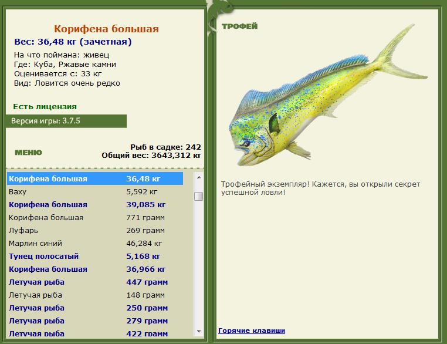Select the Летучая рыба 148 грамм row

pos(95,295)
